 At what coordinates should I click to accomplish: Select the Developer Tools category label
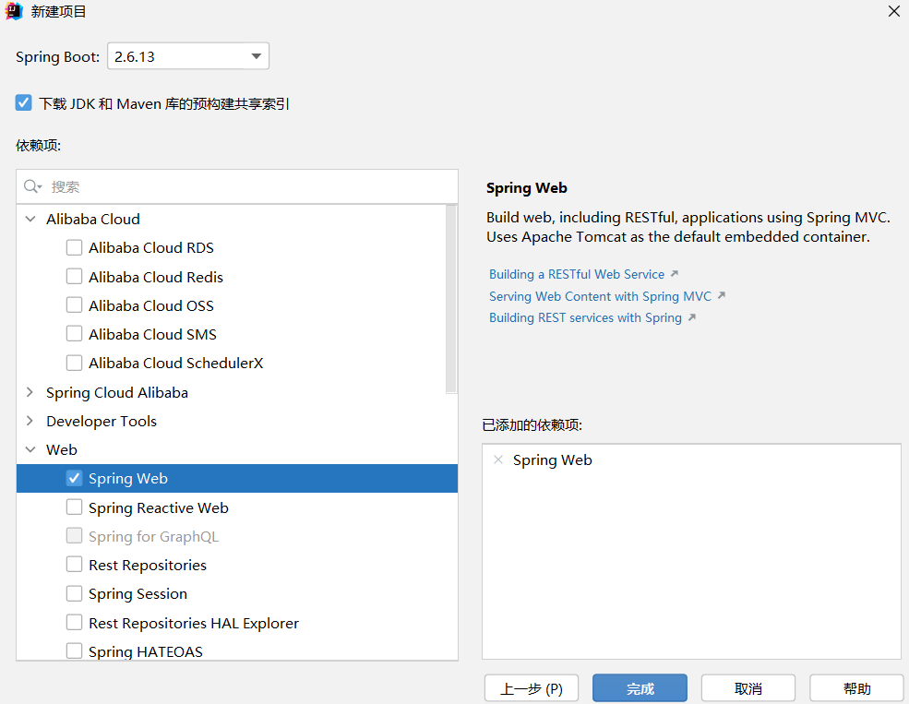[102, 422]
